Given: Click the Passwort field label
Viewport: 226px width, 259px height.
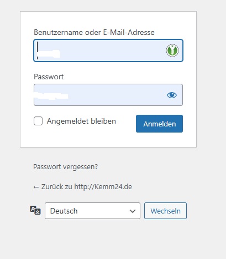Looking at the screenshot, I should [49, 77].
